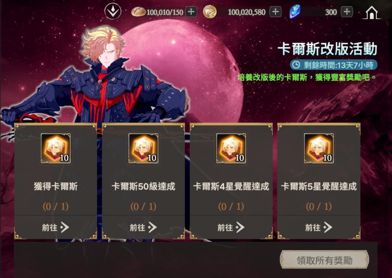Screen dimensions: 392x278
Task: Click the bread stamina icon
Action: pos(138,12)
